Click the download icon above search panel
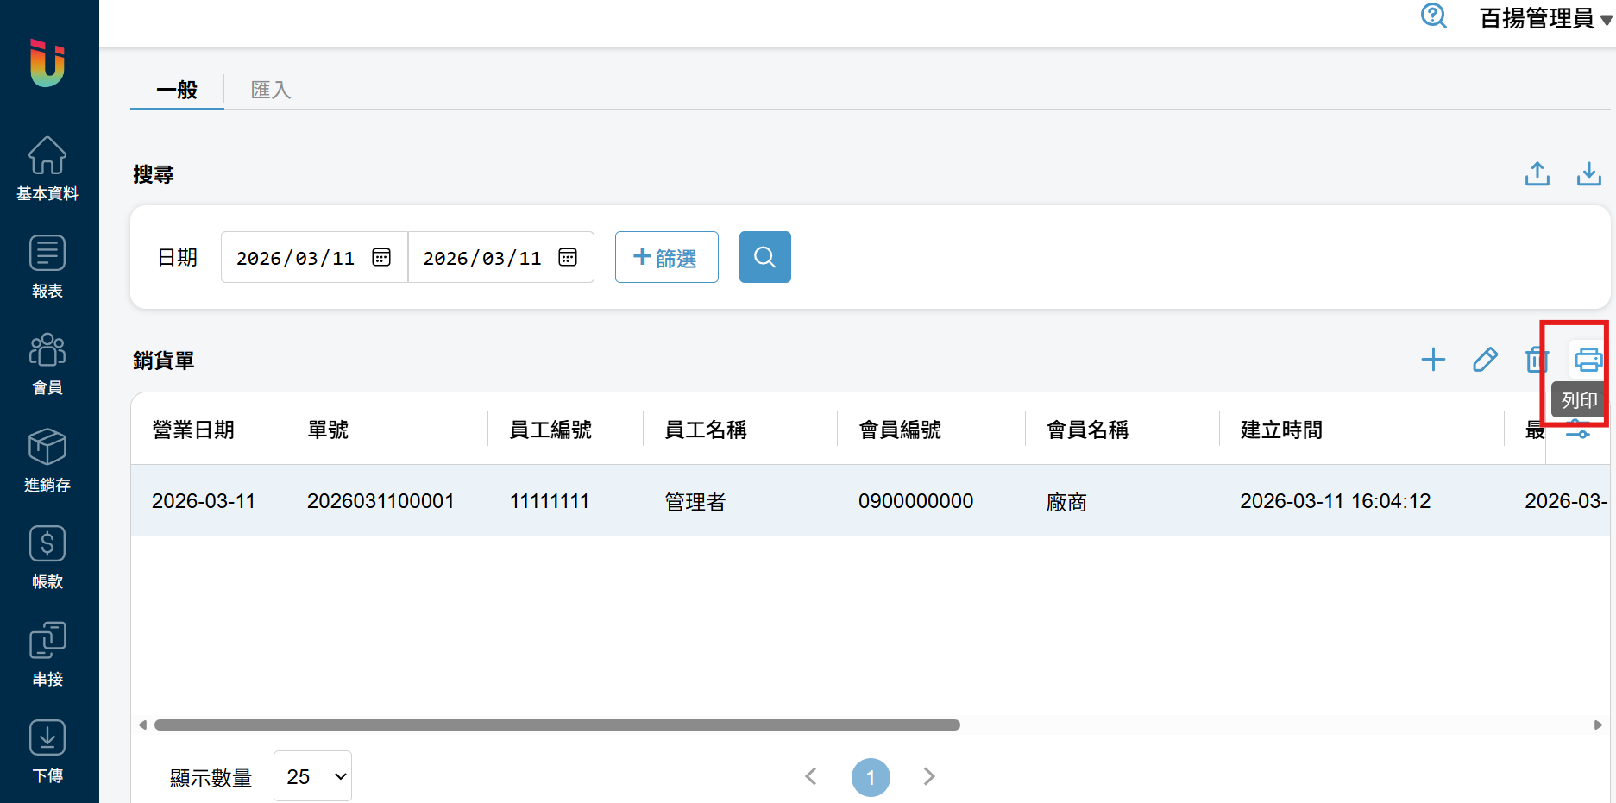Screen dimensions: 1616x803 1588,174
